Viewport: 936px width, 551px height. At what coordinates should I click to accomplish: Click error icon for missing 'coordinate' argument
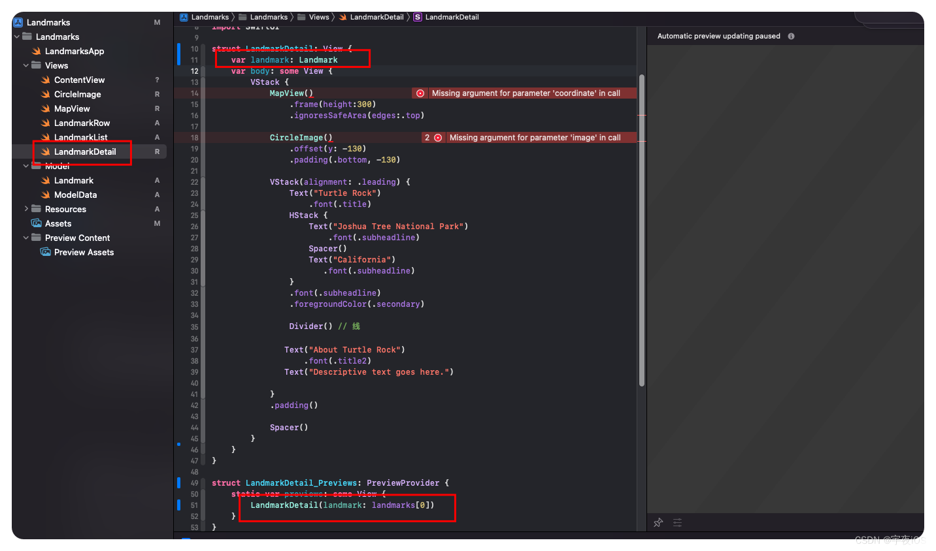(420, 93)
